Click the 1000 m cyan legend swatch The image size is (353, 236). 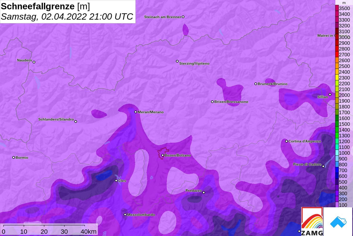337,153
